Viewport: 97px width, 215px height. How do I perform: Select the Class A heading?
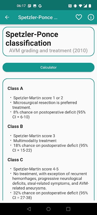(15, 88)
